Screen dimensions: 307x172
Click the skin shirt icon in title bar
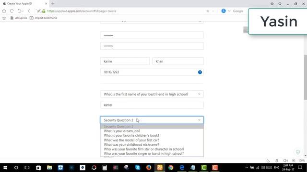280,4
